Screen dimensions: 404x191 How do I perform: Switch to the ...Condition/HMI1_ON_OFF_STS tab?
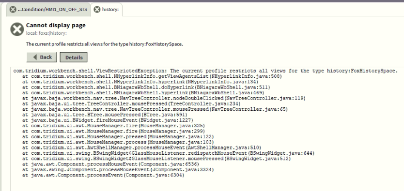(48, 10)
